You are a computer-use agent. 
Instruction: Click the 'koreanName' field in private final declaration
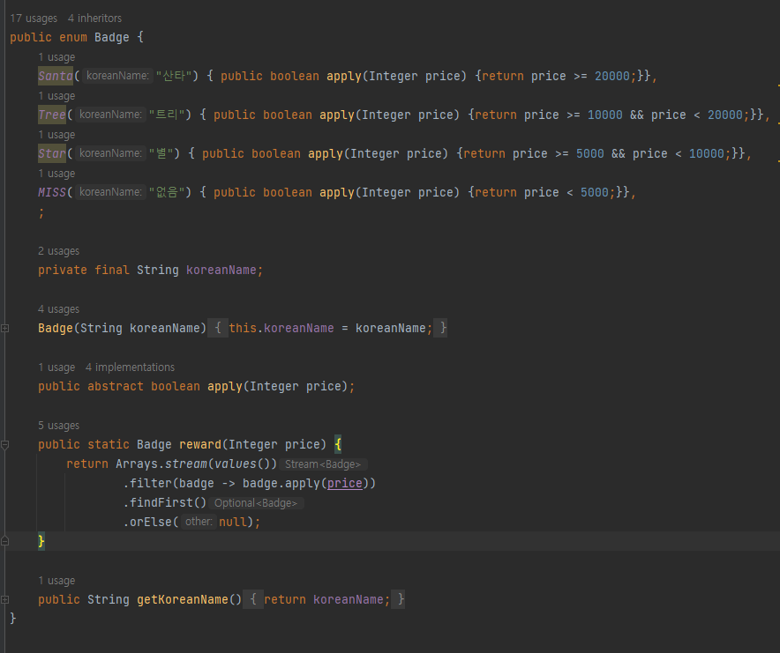221,270
